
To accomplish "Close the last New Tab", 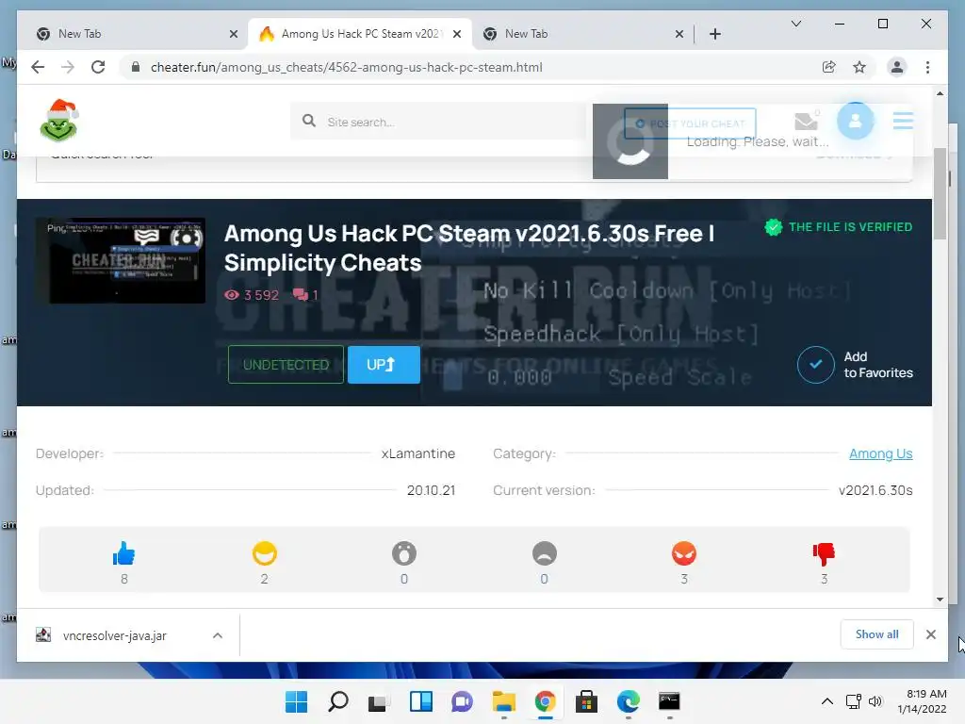I will [679, 34].
